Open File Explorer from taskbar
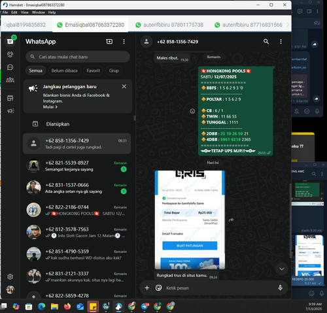 pyautogui.click(x=54, y=306)
